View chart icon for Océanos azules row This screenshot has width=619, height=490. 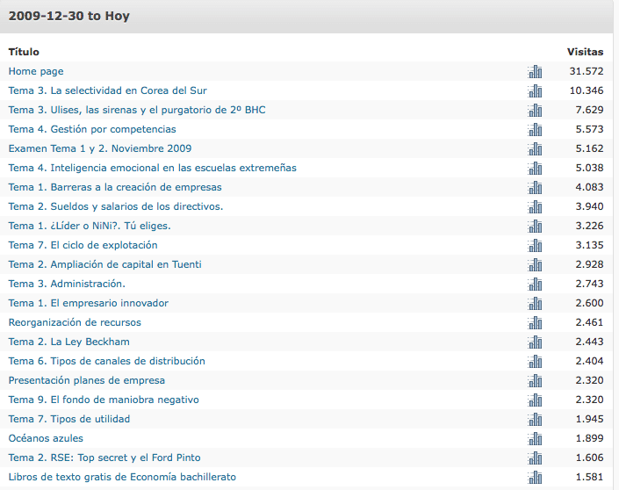(x=535, y=438)
